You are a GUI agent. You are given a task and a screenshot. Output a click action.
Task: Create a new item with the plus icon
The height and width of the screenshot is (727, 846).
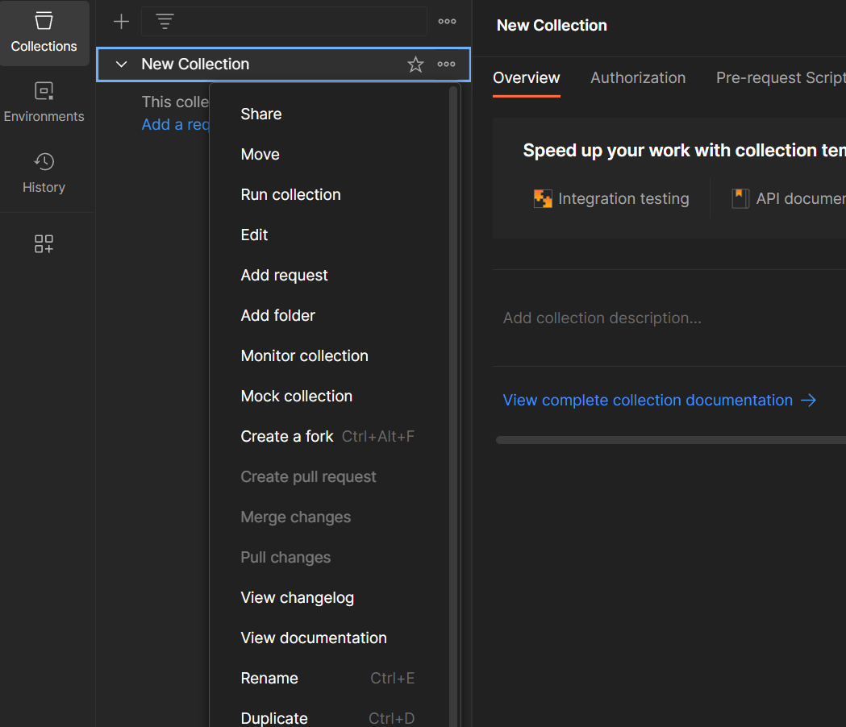[120, 21]
